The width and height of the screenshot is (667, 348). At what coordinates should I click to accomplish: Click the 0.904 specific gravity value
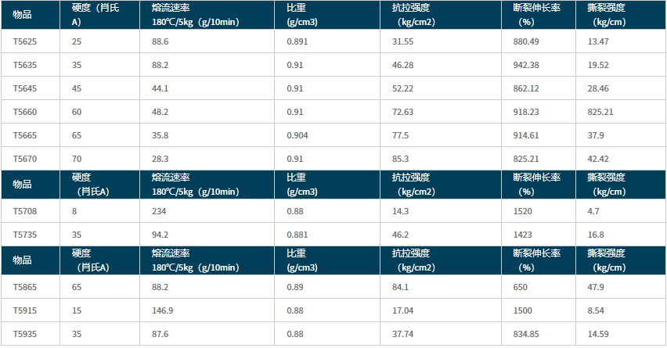(297, 135)
